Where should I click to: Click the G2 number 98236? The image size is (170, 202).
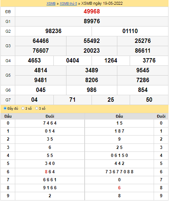point(53,31)
